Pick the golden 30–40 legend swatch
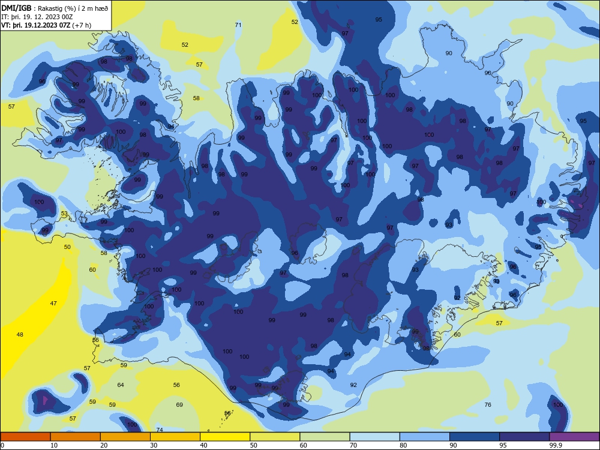This screenshot has width=600, height=450. click(x=175, y=437)
